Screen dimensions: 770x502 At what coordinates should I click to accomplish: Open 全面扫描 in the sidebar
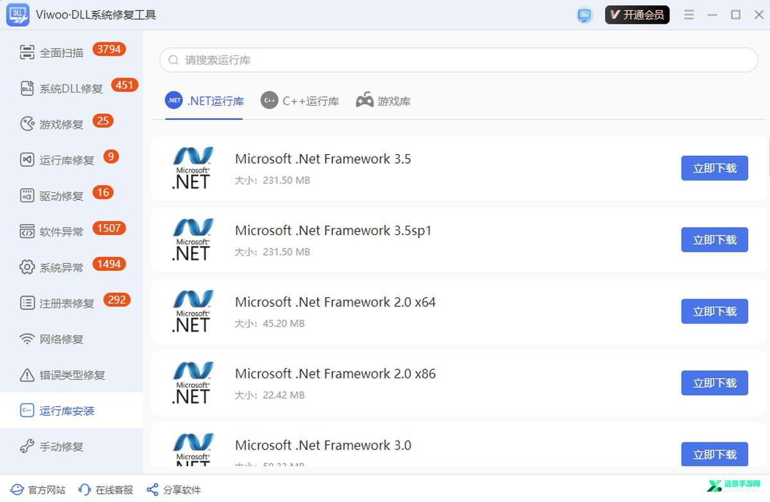pyautogui.click(x=71, y=53)
